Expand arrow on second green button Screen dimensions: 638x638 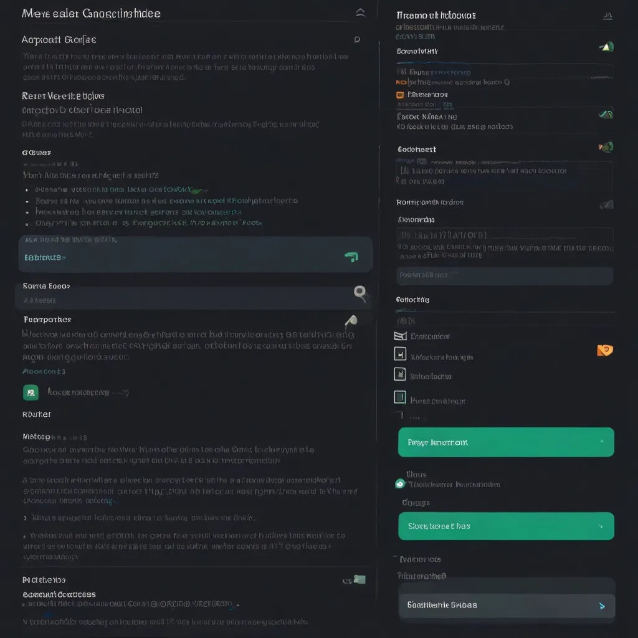pyautogui.click(x=601, y=526)
